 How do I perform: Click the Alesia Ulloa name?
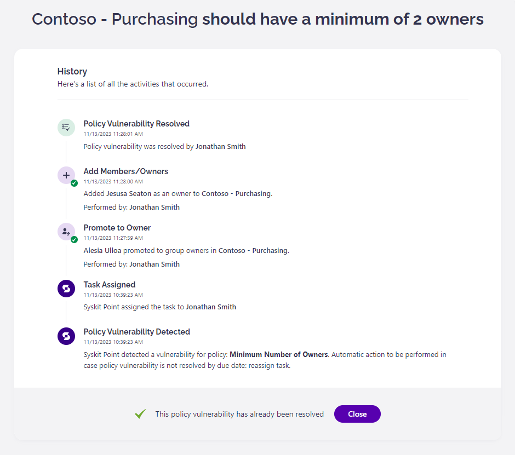102,251
